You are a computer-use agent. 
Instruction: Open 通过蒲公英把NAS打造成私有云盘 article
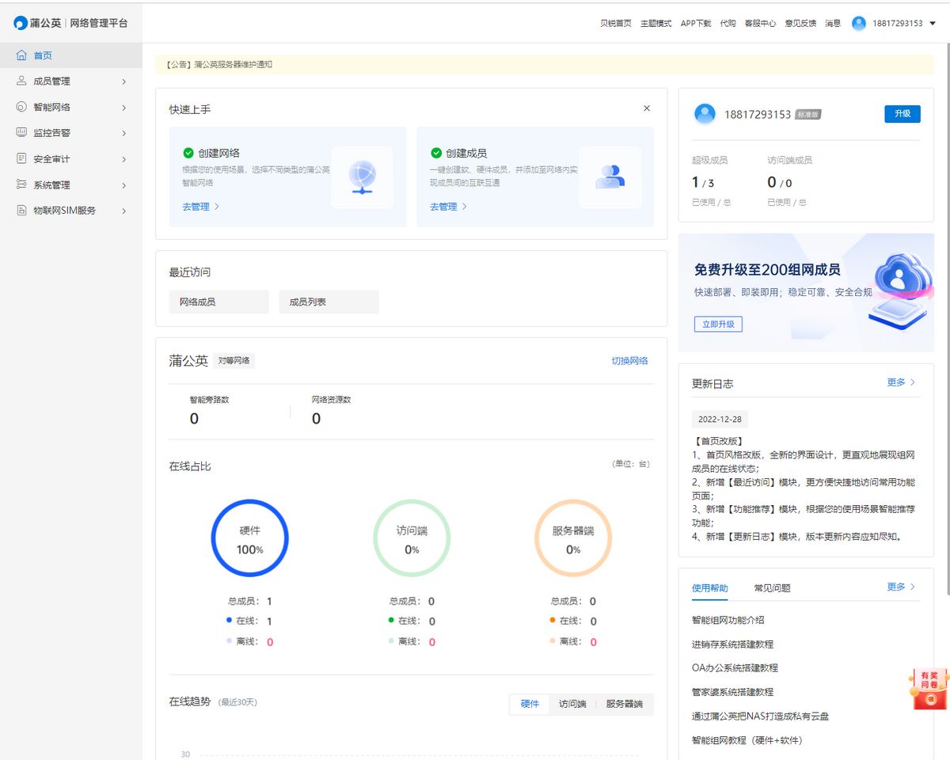point(760,716)
